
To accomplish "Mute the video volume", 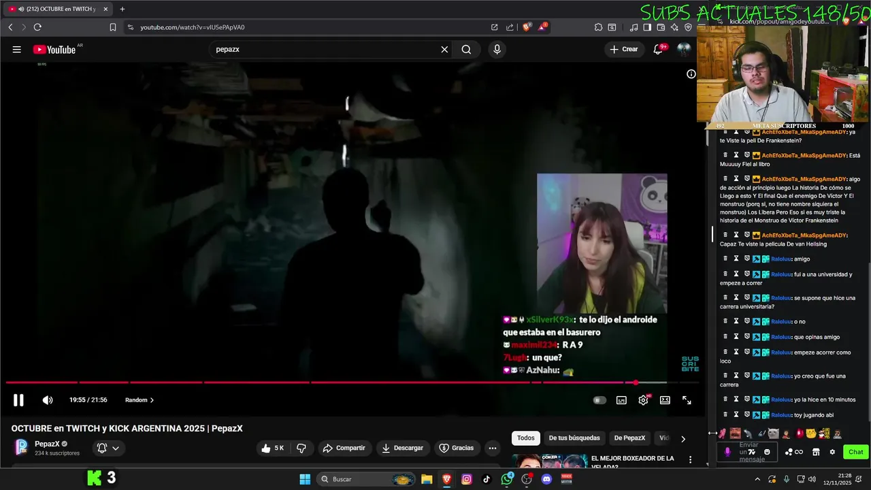I will [48, 400].
